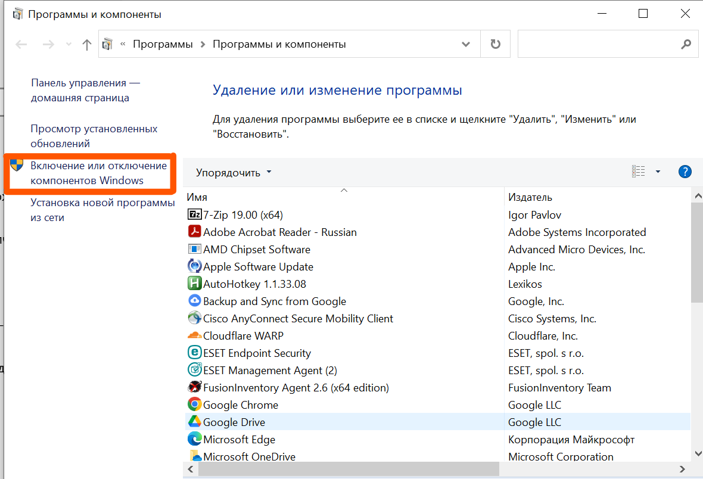Click the search box in Control Panel
Image resolution: width=703 pixels, height=479 pixels.
[x=599, y=45]
